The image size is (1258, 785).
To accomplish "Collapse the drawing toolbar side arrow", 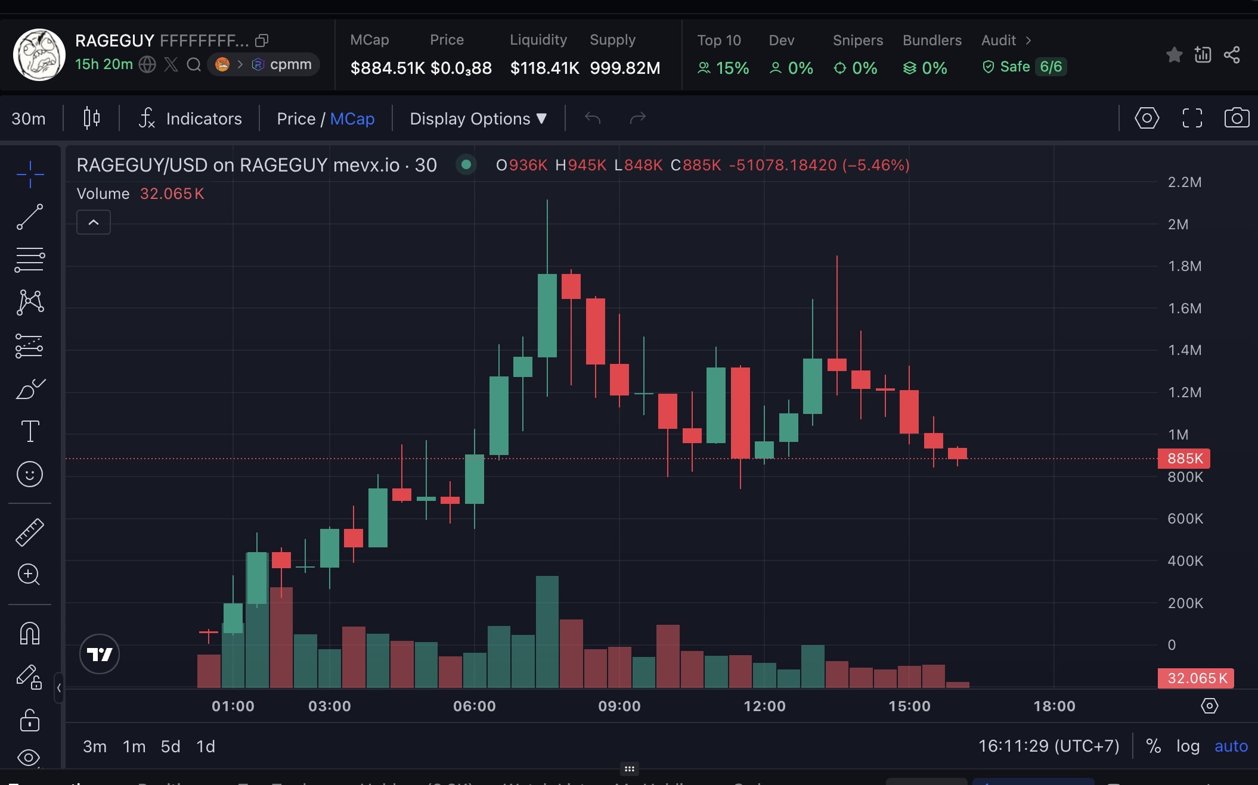I will click(x=58, y=688).
